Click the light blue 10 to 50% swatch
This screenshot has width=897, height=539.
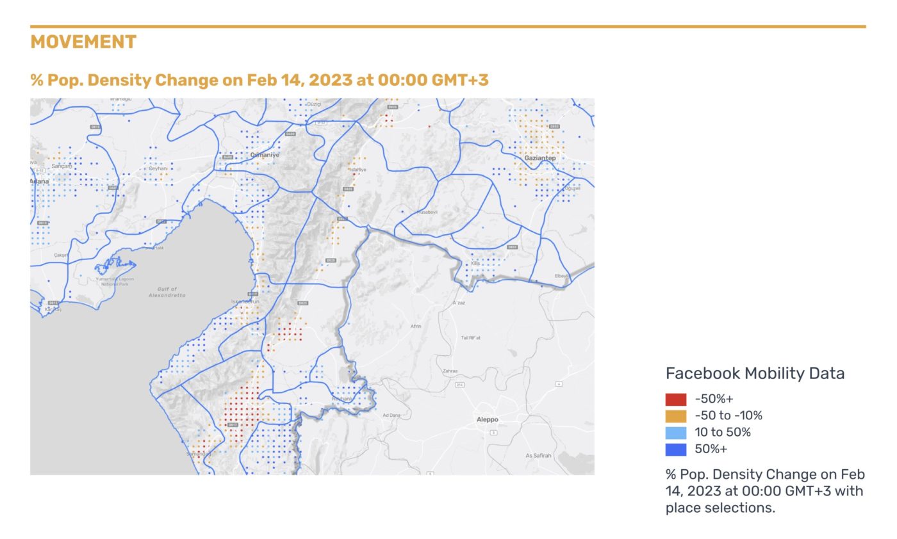point(676,433)
